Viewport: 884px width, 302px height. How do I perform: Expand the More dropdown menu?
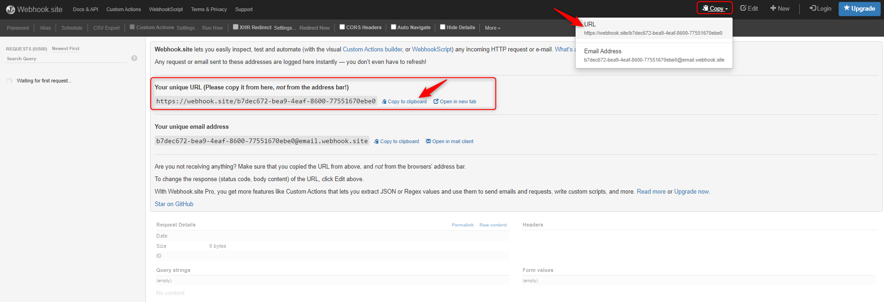(492, 28)
